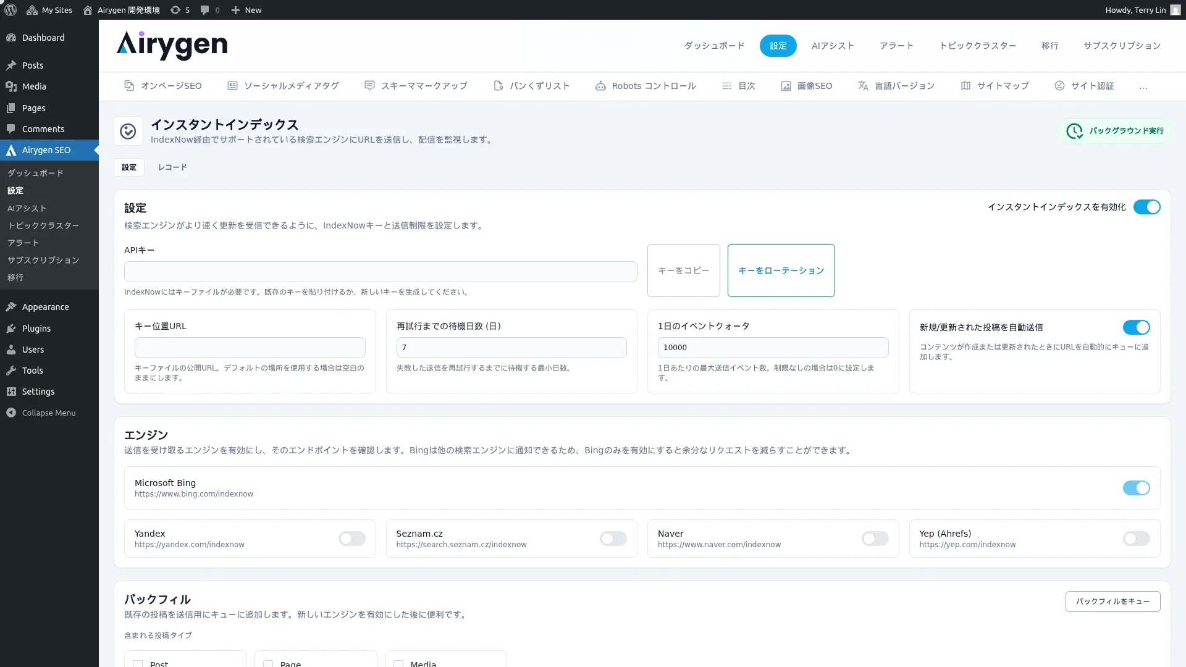Focus the 再試行までの待機日数 input field
Image resolution: width=1186 pixels, height=667 pixels.
[511, 348]
